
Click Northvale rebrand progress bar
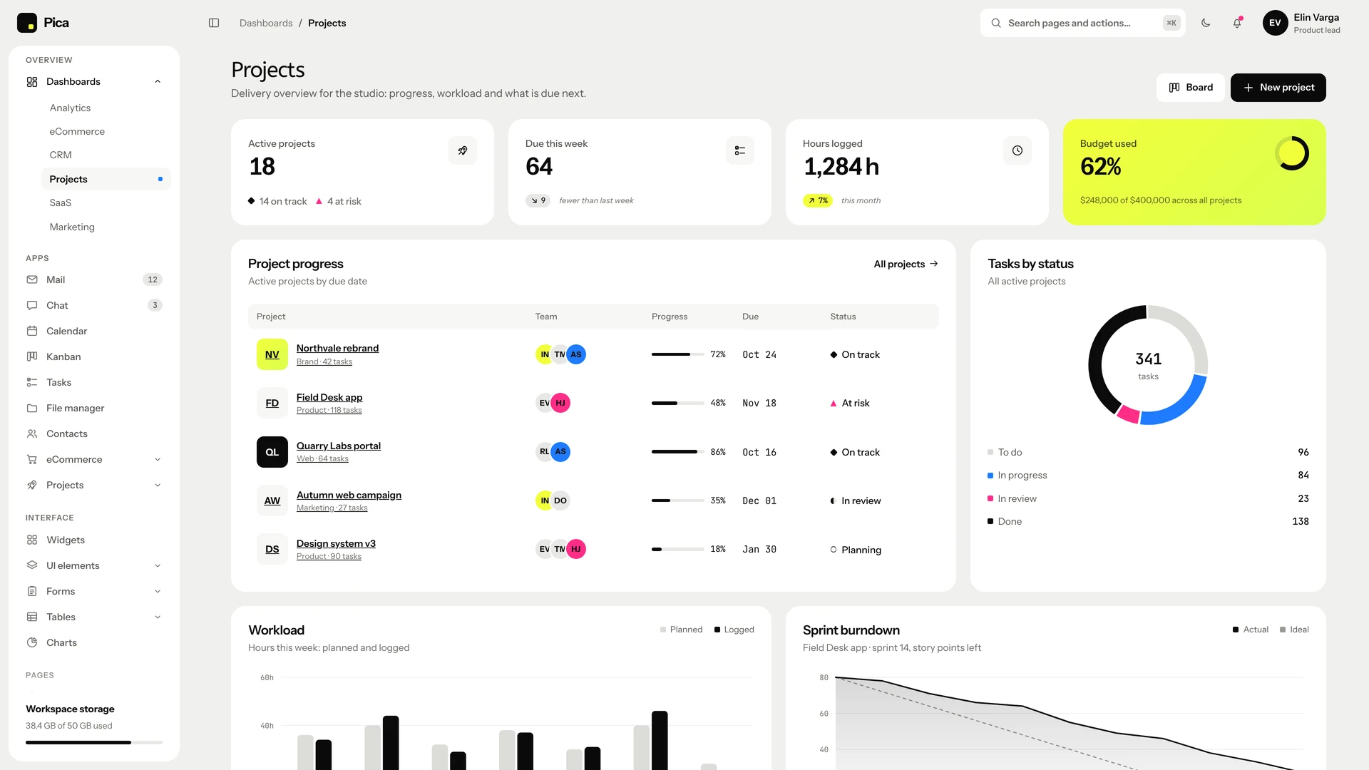677,354
